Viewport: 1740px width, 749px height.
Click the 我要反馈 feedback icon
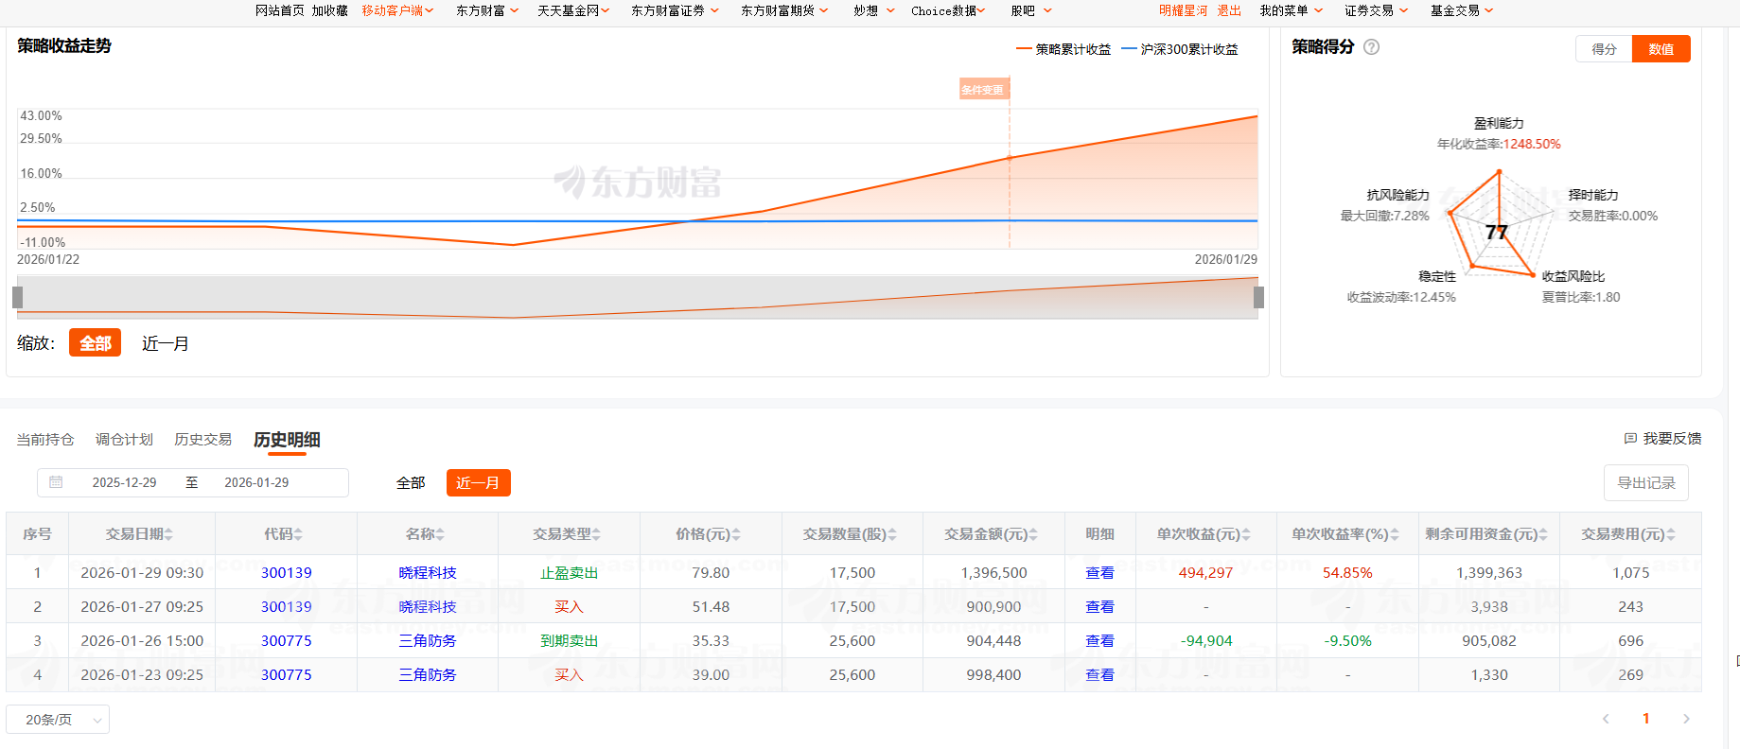(1630, 439)
